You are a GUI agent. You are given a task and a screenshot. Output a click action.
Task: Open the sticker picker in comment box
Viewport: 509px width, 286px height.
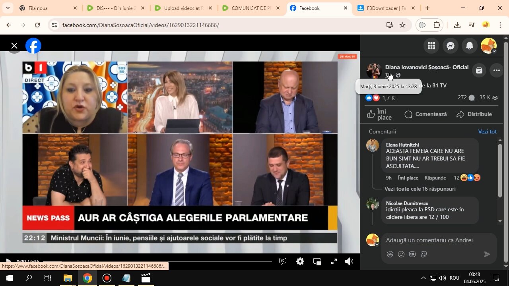click(x=424, y=254)
